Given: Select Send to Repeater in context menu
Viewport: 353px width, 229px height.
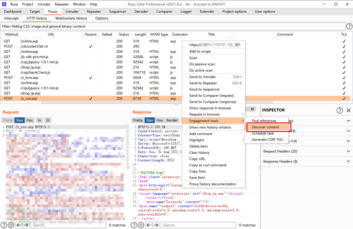Looking at the screenshot, I should (x=214, y=83).
